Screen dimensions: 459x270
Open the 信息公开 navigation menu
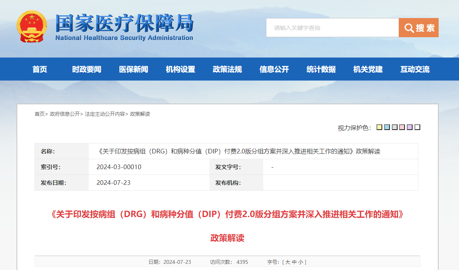tap(274, 69)
